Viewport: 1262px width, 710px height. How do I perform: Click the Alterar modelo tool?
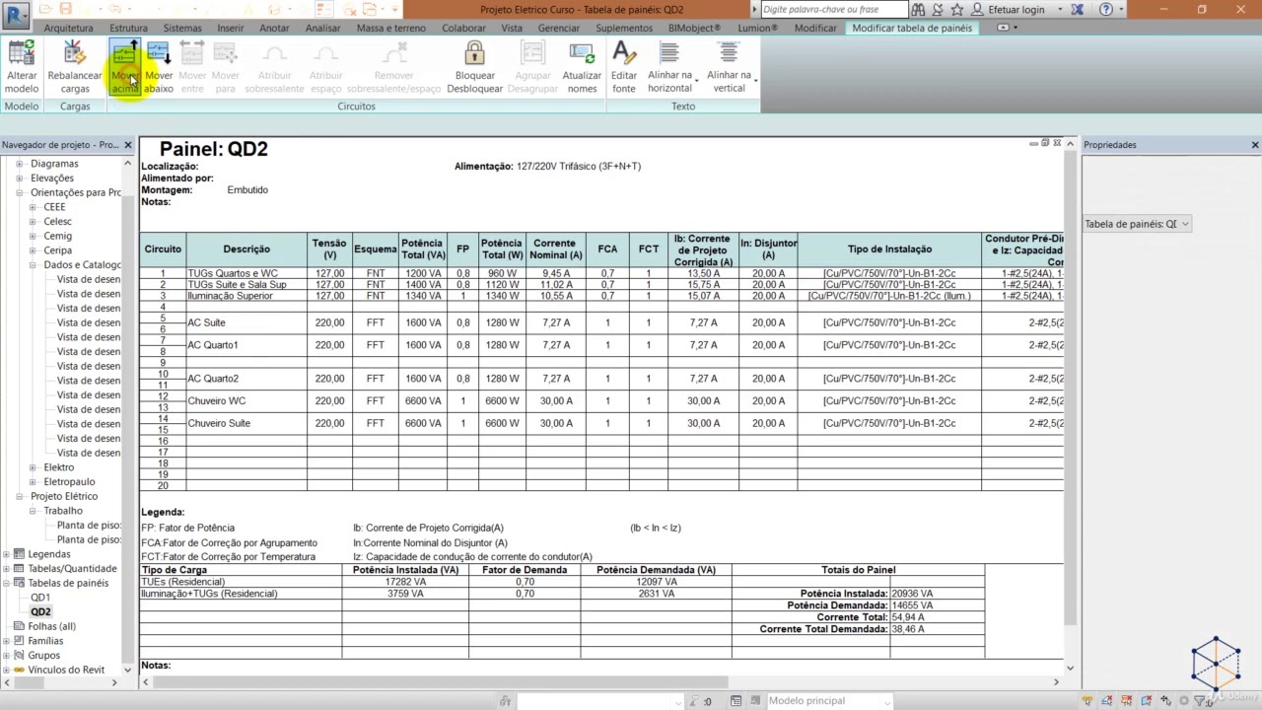[x=22, y=67]
